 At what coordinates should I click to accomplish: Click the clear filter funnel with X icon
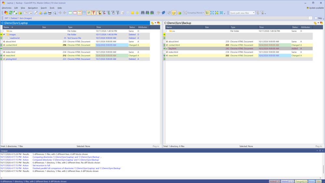point(262,13)
